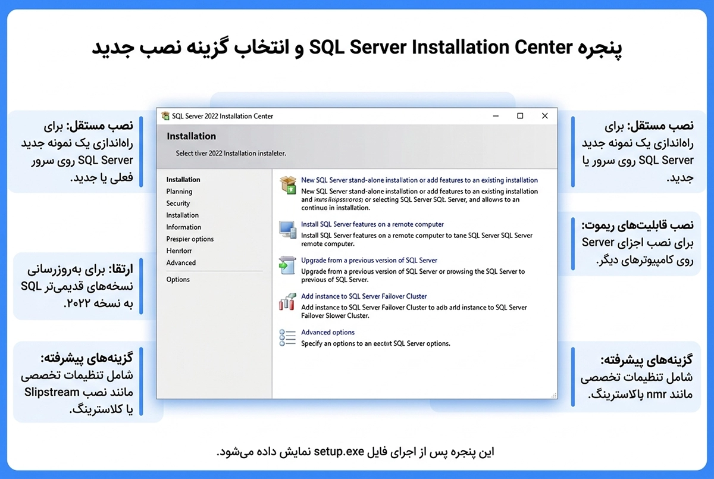Screen dimensions: 714x479
Task: Click the 'setup.exe' caption text at bottom
Action: coord(339,452)
